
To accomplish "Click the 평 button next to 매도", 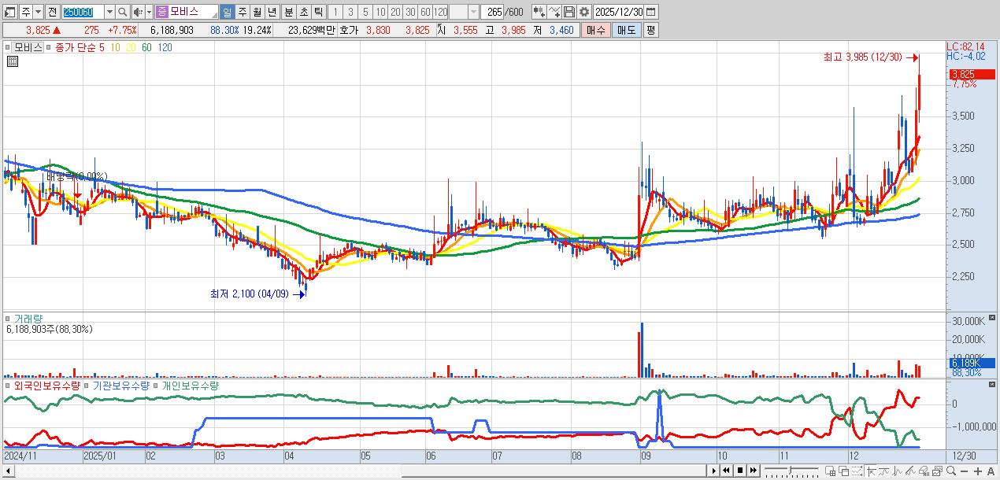I will point(650,30).
